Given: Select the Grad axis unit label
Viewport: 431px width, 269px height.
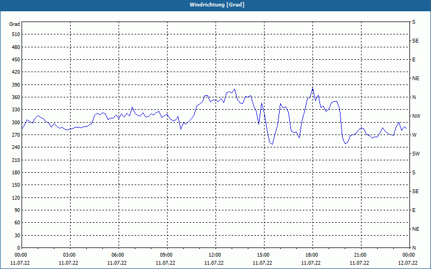Looking at the screenshot, I should coord(15,24).
